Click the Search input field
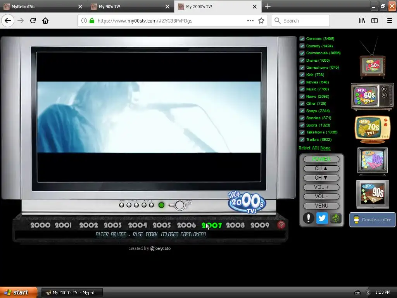 tap(300, 21)
